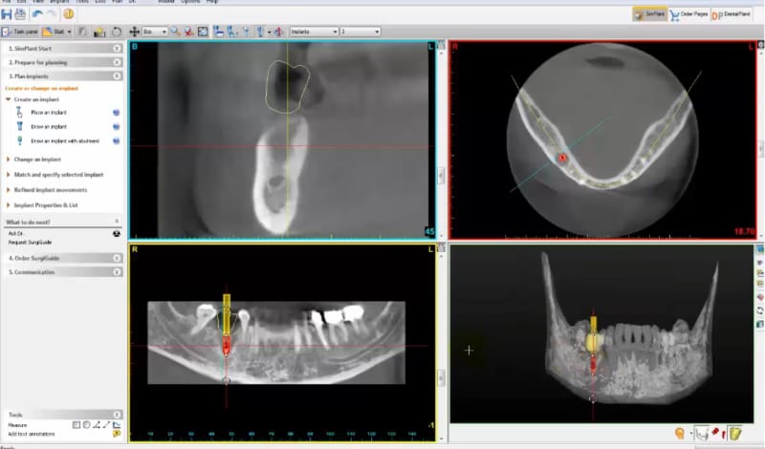
Task: Select the pan (four-arrow) tool
Action: pos(135,32)
